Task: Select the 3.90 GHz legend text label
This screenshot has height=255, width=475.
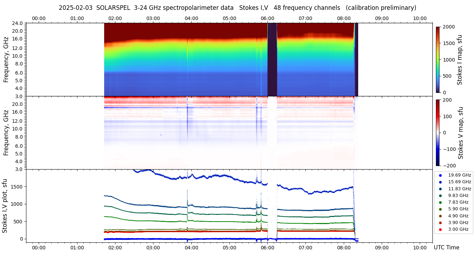Action: pyautogui.click(x=458, y=223)
